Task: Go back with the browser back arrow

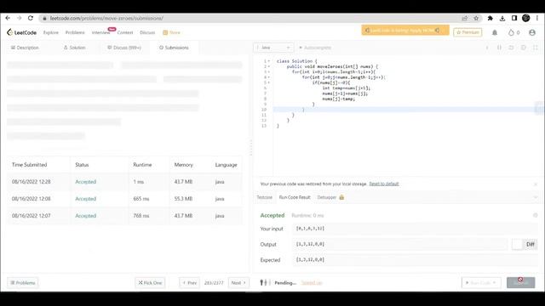Action: (8, 18)
